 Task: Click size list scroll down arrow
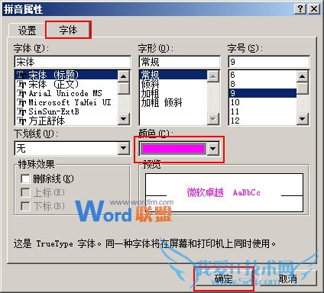[x=303, y=119]
